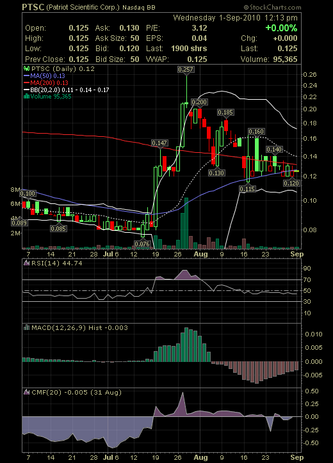Click the 8M volume axis label
The width and height of the screenshot is (333, 463).
(15, 190)
